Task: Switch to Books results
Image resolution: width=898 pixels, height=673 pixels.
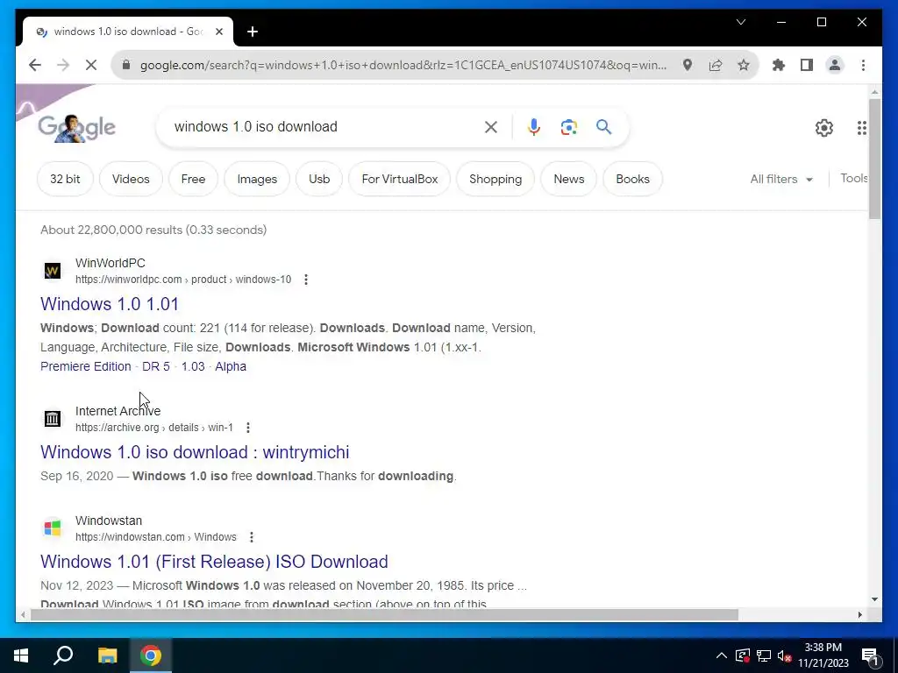Action: (x=633, y=179)
